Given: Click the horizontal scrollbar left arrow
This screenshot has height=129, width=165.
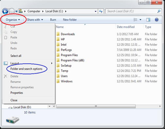Looking at the screenshot, I should [54, 106].
